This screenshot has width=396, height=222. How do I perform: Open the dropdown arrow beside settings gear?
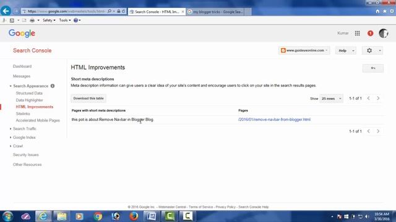tap(379, 51)
